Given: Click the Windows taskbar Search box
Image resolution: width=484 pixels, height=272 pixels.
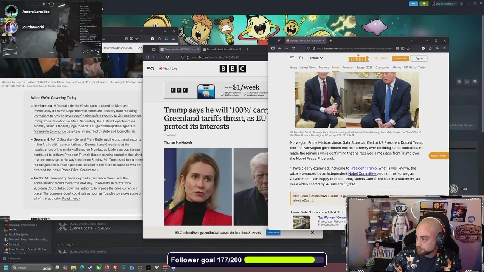Looking at the screenshot, I should (x=31, y=267).
